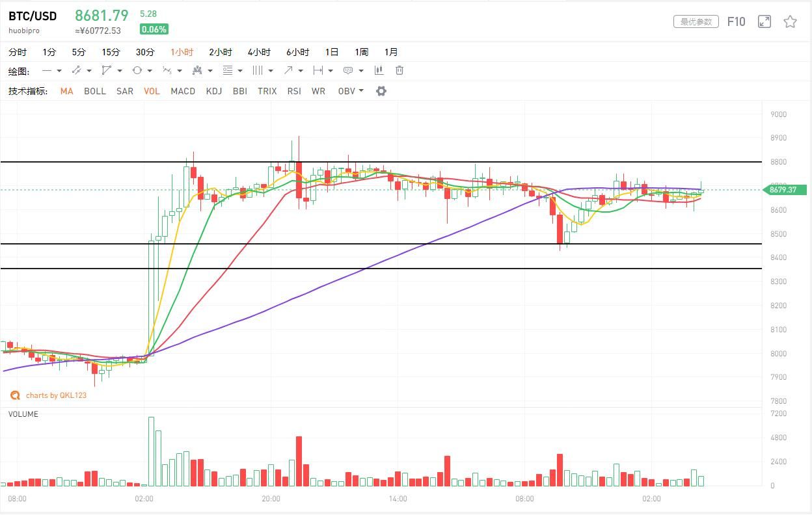Expand chart to fullscreen

765,21
